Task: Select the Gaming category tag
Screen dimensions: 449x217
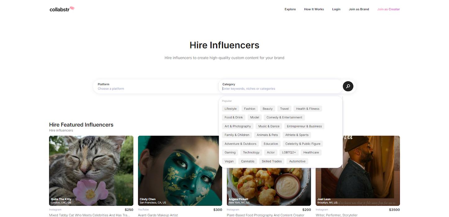Action: pyautogui.click(x=230, y=153)
